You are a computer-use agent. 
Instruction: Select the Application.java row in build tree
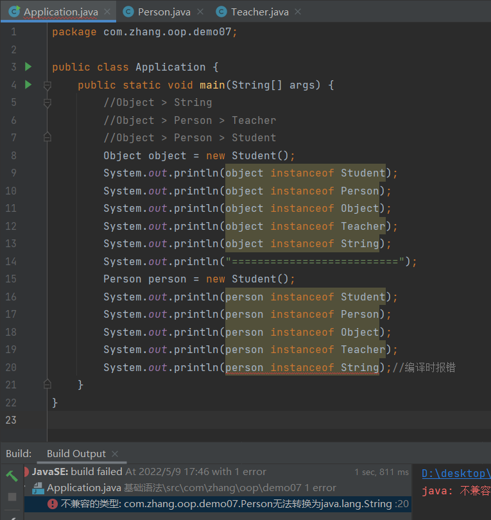218,488
